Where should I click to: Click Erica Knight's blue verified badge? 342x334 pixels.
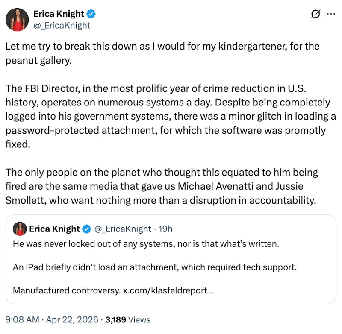click(90, 14)
